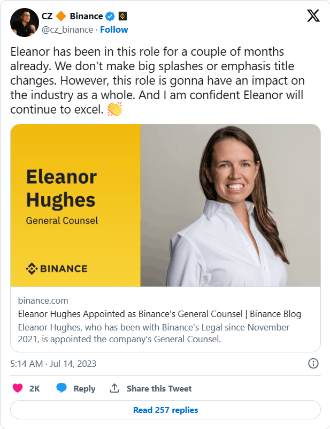Image resolution: width=330 pixels, height=429 pixels.
Task: Click the X logo icon
Action: (313, 16)
